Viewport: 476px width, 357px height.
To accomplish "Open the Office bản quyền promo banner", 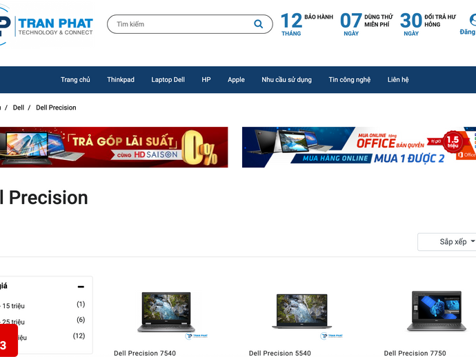I will click(359, 147).
